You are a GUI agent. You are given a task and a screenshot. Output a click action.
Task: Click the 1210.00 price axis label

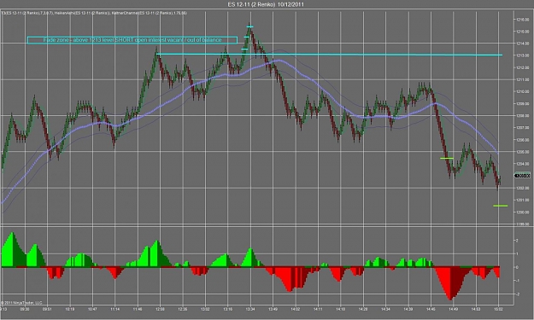tap(523, 91)
